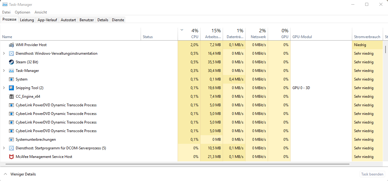Expand the Diensthost Windows-Verwaltungsinstrumentation group
This screenshot has height=181, width=388.
4,53
